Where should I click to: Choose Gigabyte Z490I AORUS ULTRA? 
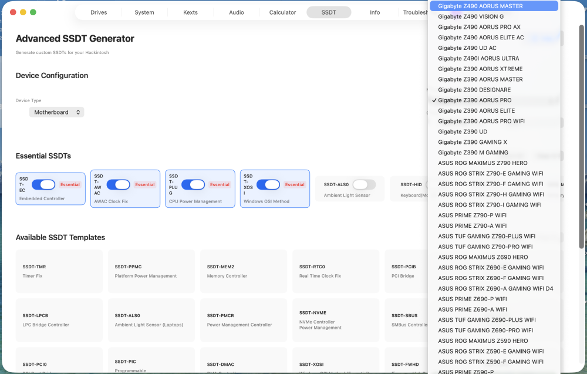click(494, 58)
